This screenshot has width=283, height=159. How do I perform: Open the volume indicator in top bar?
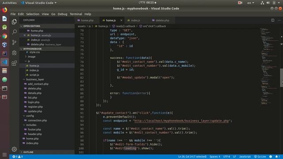click(x=268, y=3)
